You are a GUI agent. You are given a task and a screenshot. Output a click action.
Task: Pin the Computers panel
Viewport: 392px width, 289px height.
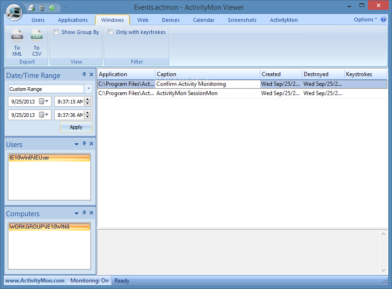pyautogui.click(x=84, y=213)
